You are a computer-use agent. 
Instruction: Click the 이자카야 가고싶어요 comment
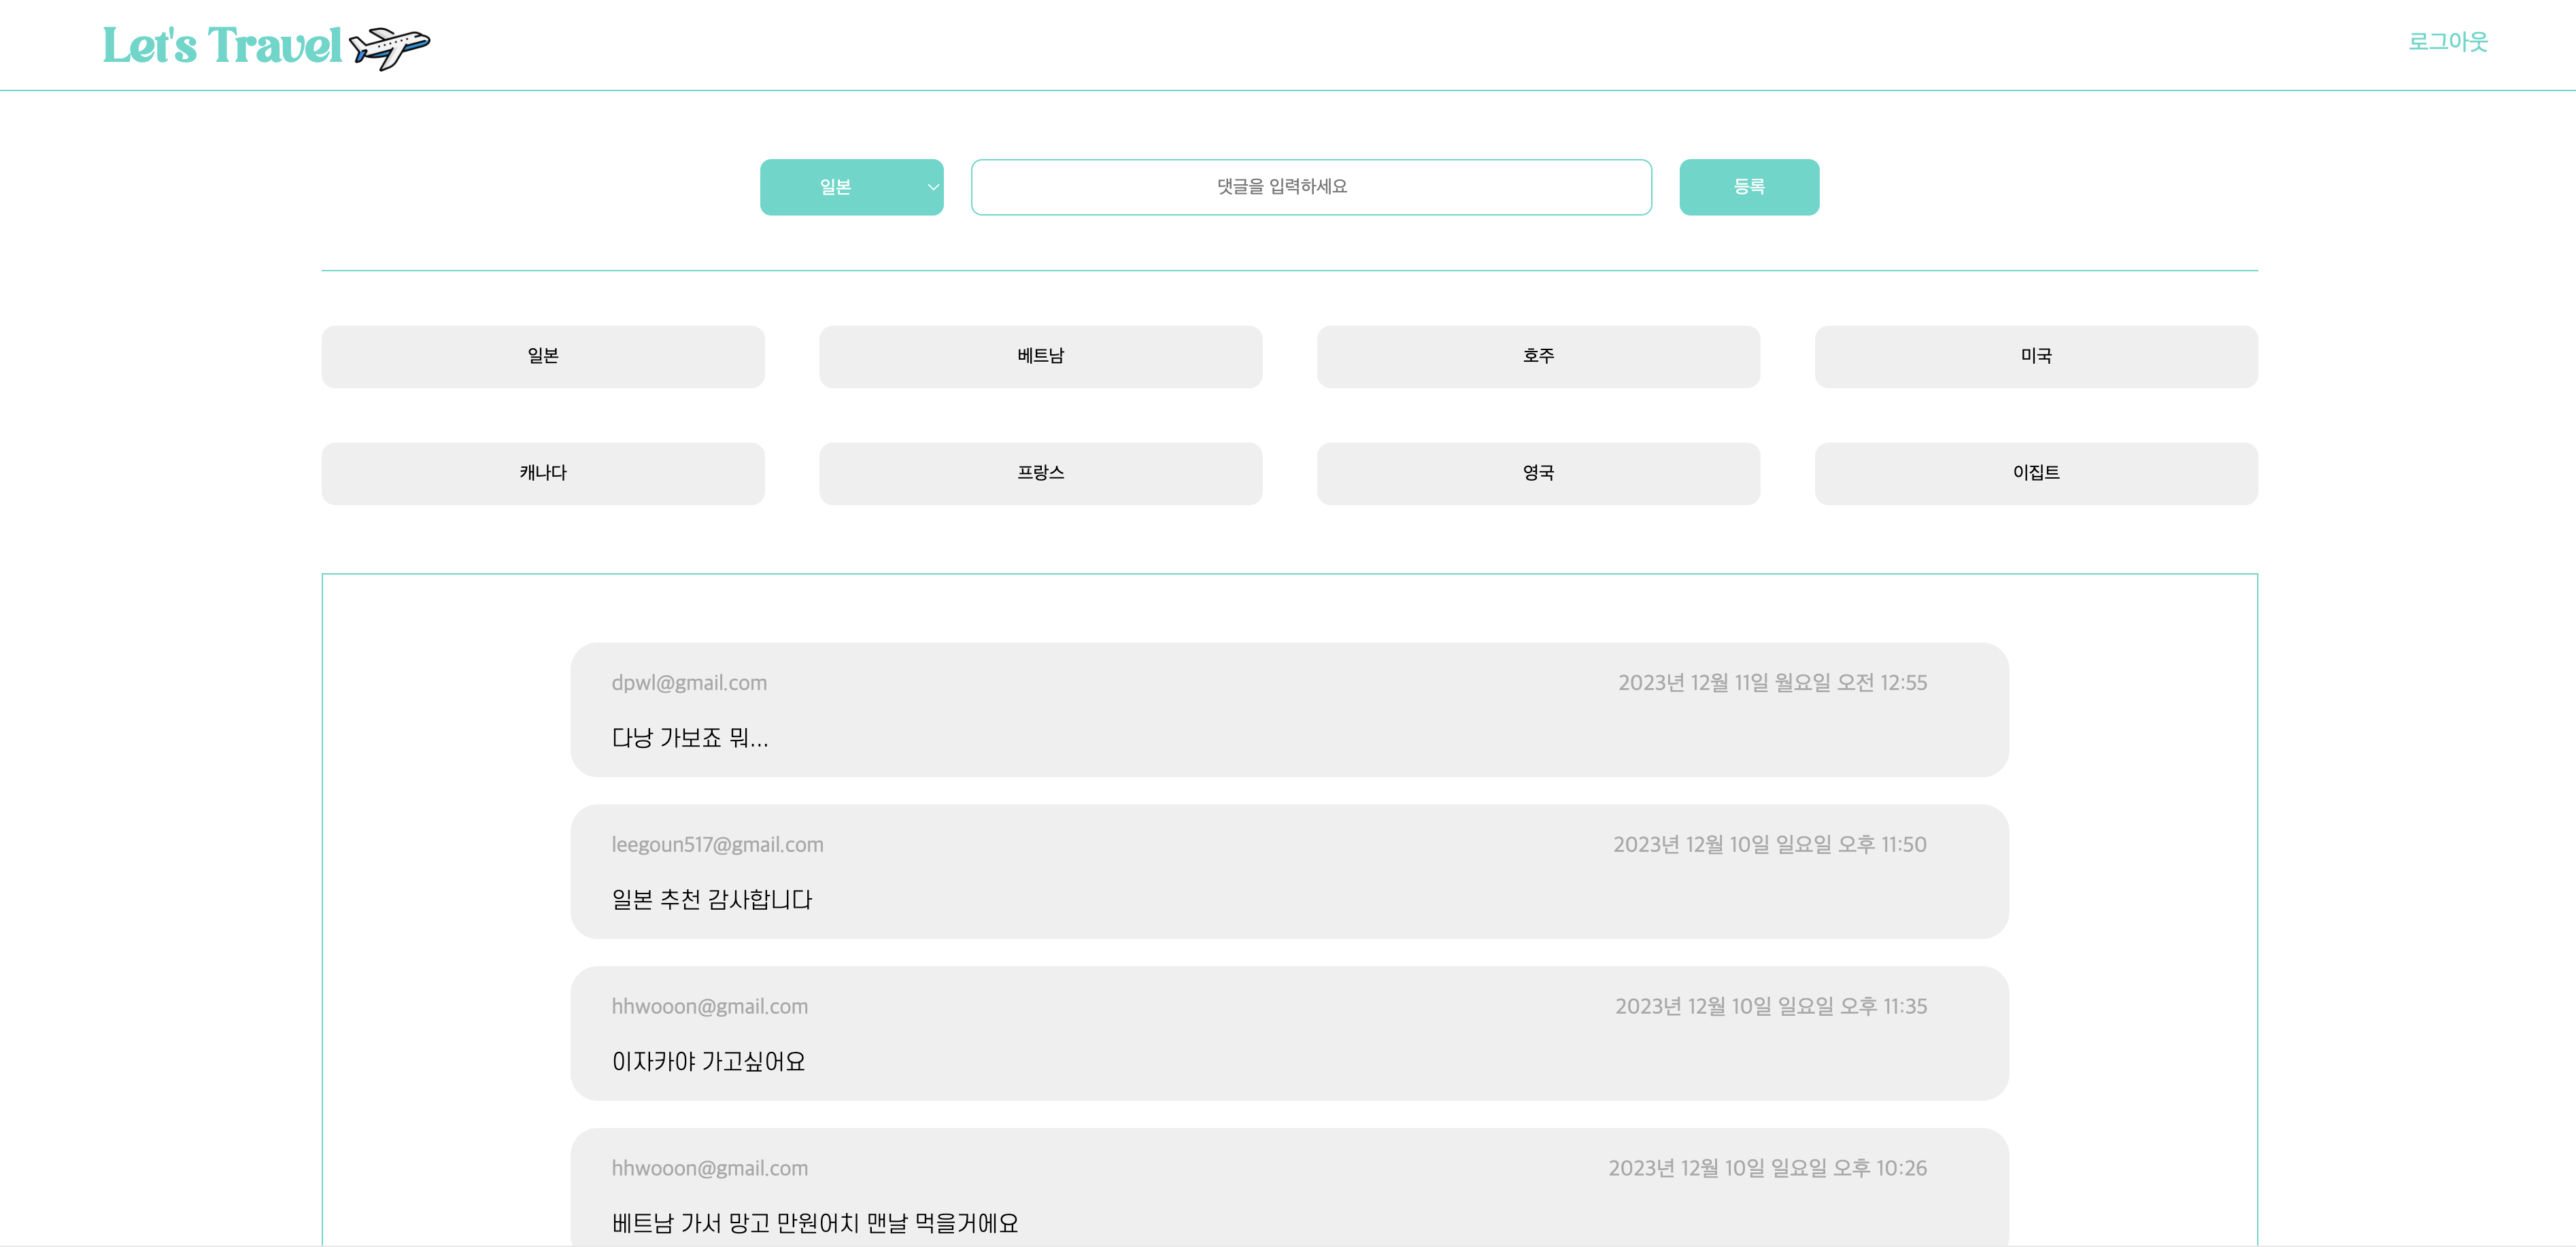[x=708, y=1062]
